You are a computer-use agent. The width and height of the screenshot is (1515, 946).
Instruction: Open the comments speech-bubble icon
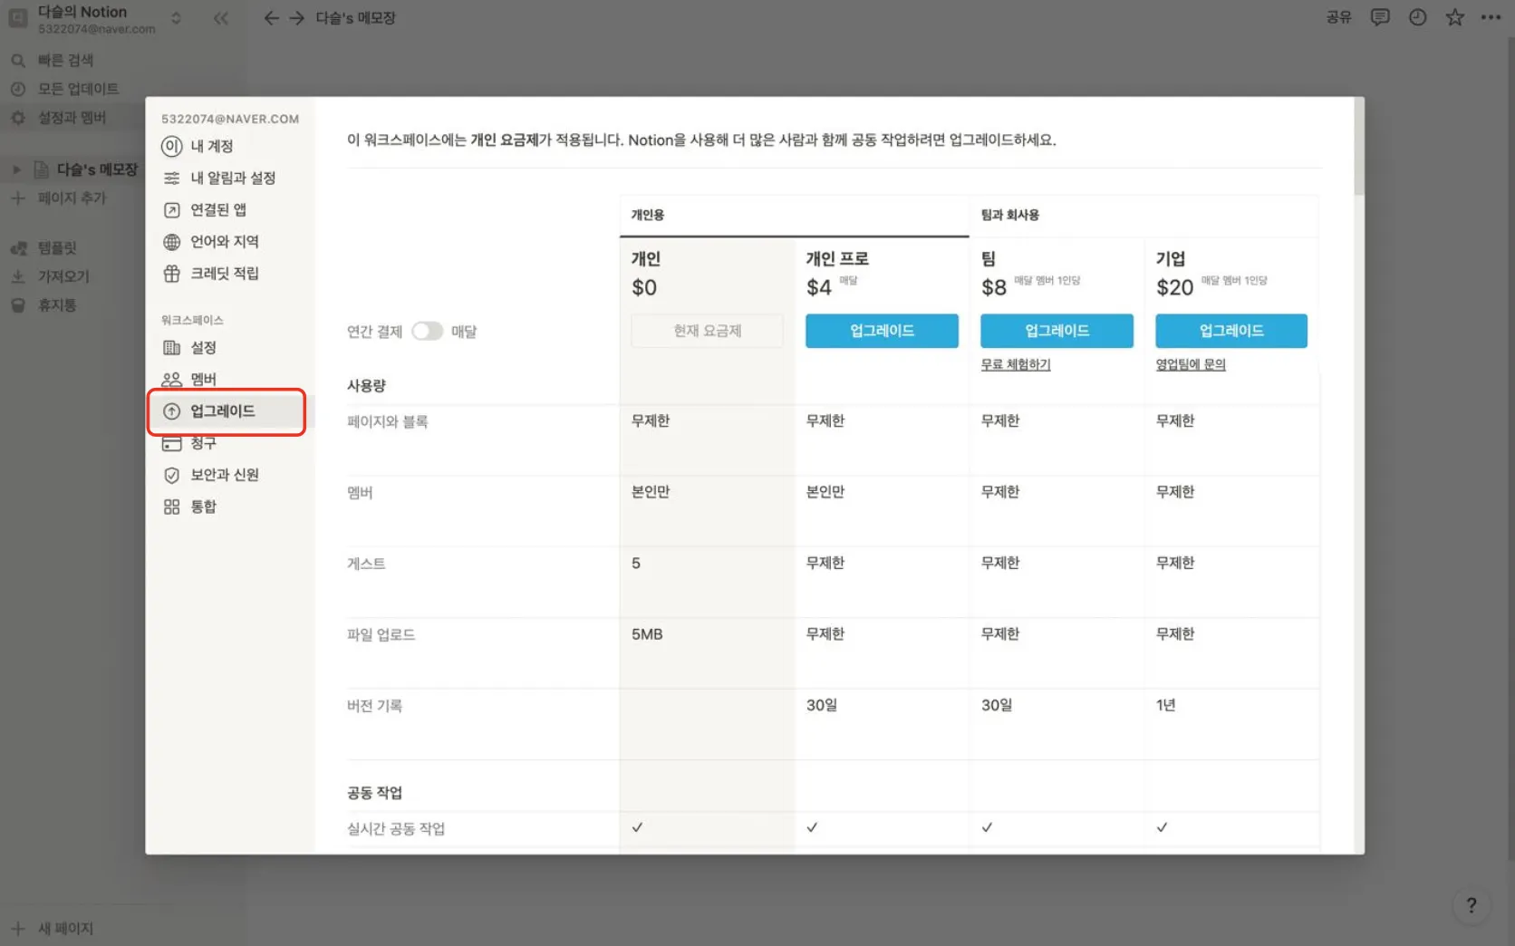pyautogui.click(x=1380, y=17)
